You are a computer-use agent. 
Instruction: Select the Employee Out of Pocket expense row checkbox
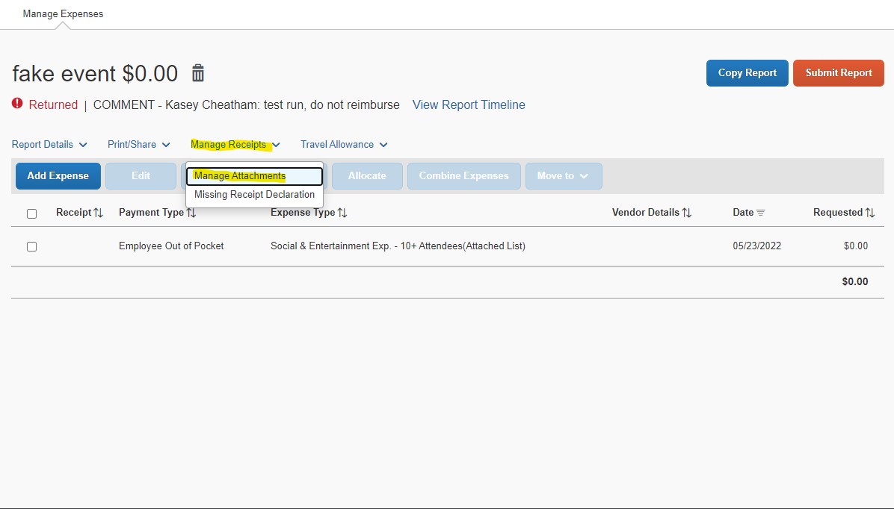click(31, 246)
